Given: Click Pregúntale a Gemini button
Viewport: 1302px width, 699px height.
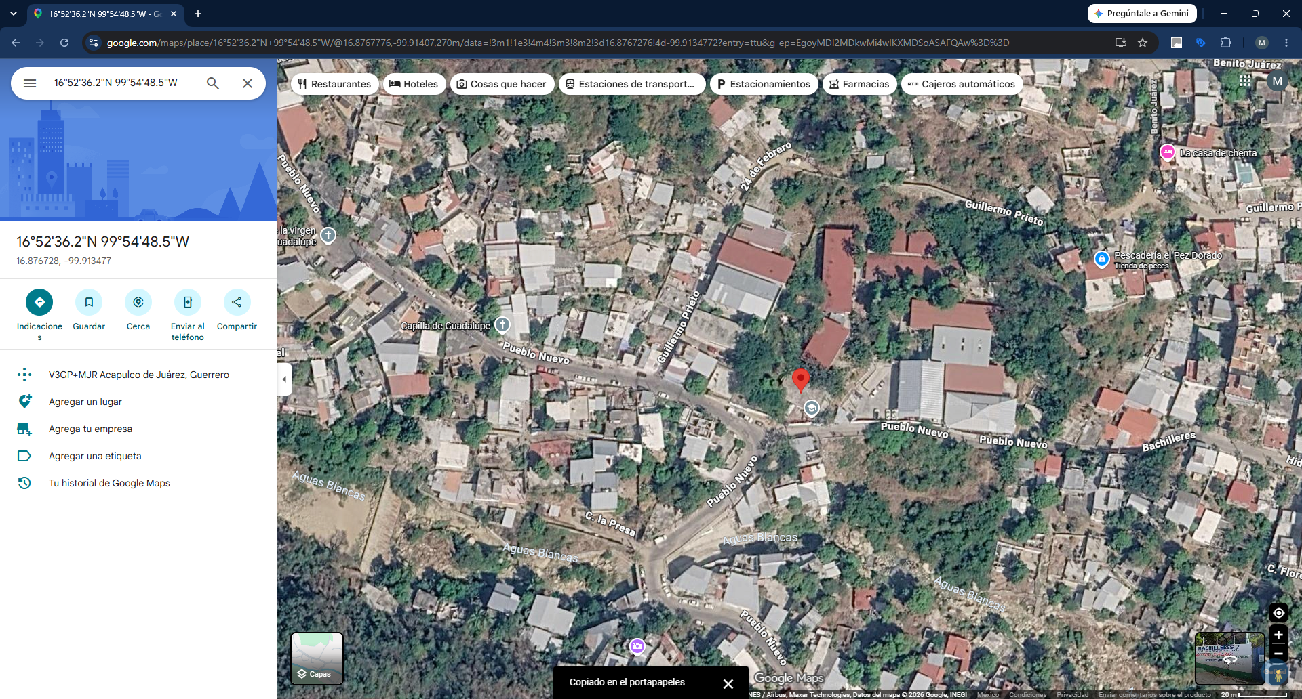Looking at the screenshot, I should tap(1142, 14).
